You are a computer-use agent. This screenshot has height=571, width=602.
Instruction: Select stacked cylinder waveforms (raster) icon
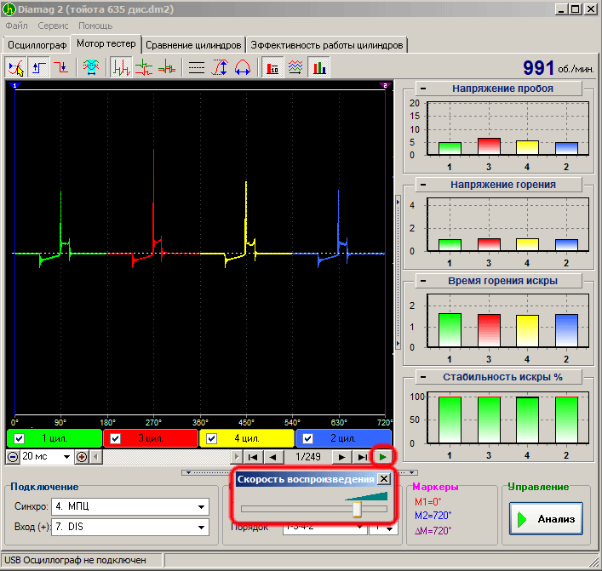tap(144, 67)
